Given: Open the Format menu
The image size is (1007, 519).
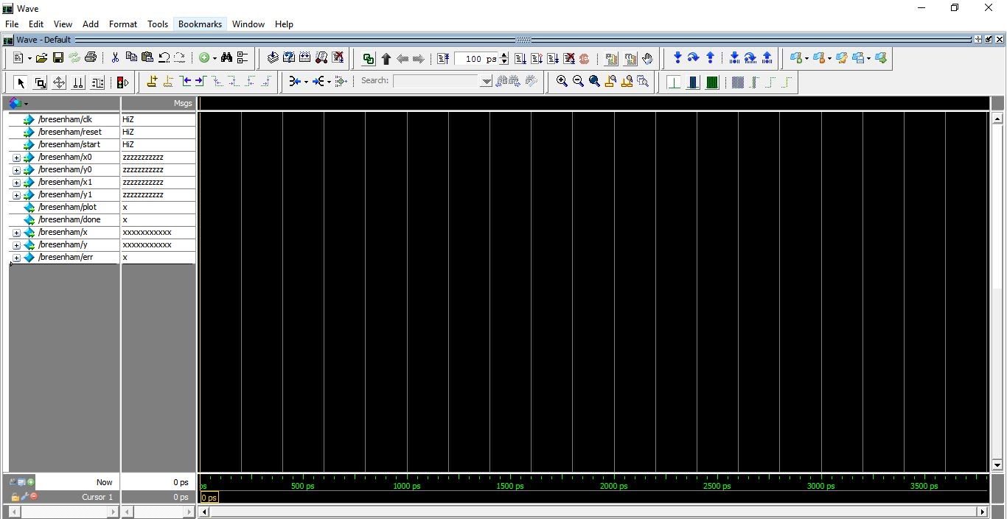Looking at the screenshot, I should [123, 24].
